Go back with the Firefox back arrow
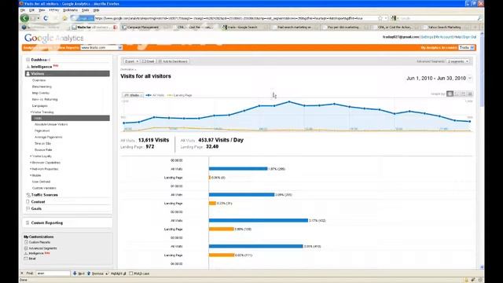 pyautogui.click(x=24, y=18)
